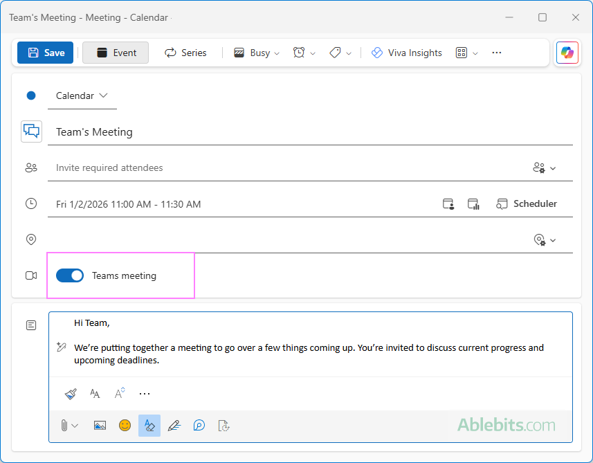Click the Format painter icon
The width and height of the screenshot is (593, 463).
click(x=70, y=393)
